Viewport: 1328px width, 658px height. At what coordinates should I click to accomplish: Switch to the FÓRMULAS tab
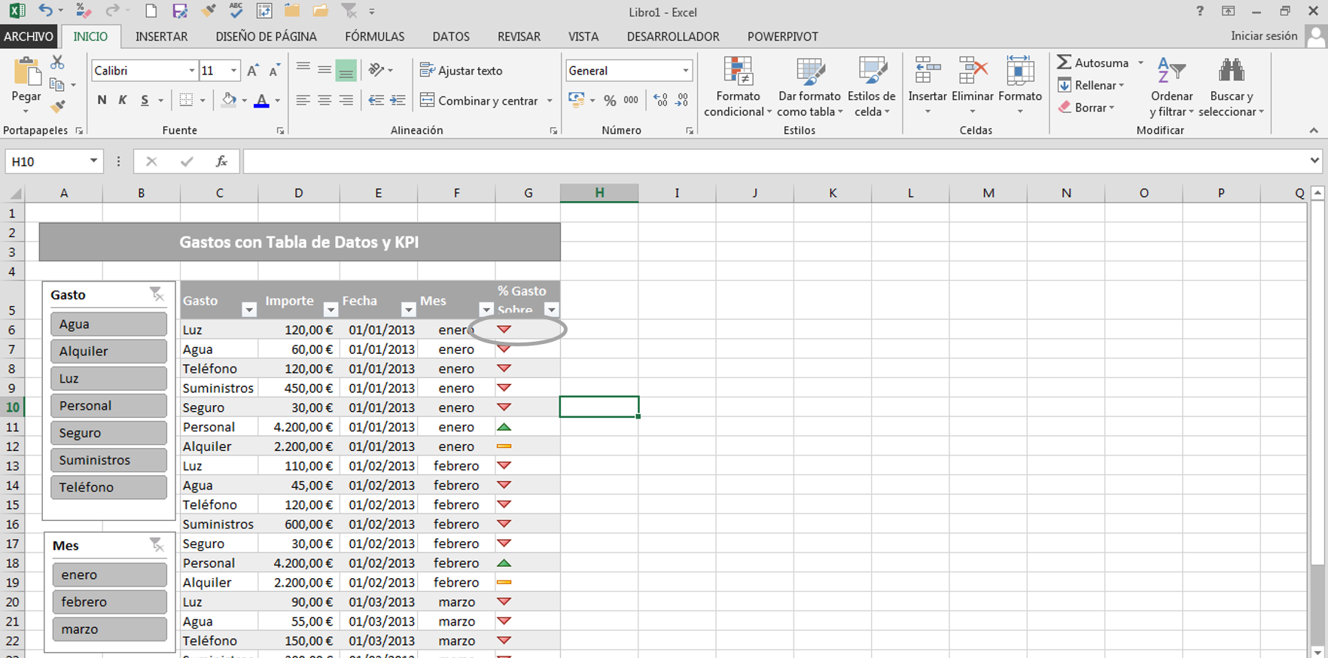click(374, 36)
